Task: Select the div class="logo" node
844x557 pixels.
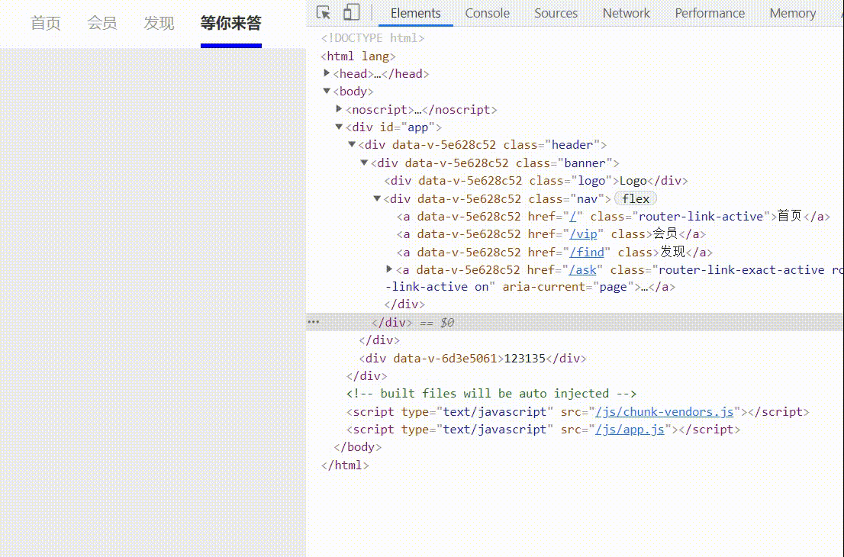Action: pos(536,181)
